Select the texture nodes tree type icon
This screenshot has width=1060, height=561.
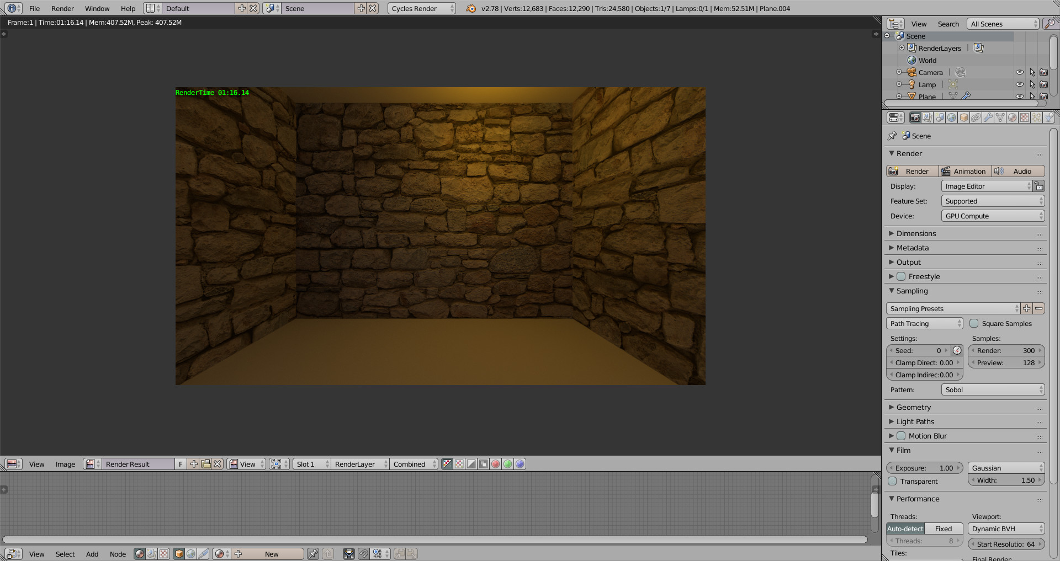click(164, 554)
